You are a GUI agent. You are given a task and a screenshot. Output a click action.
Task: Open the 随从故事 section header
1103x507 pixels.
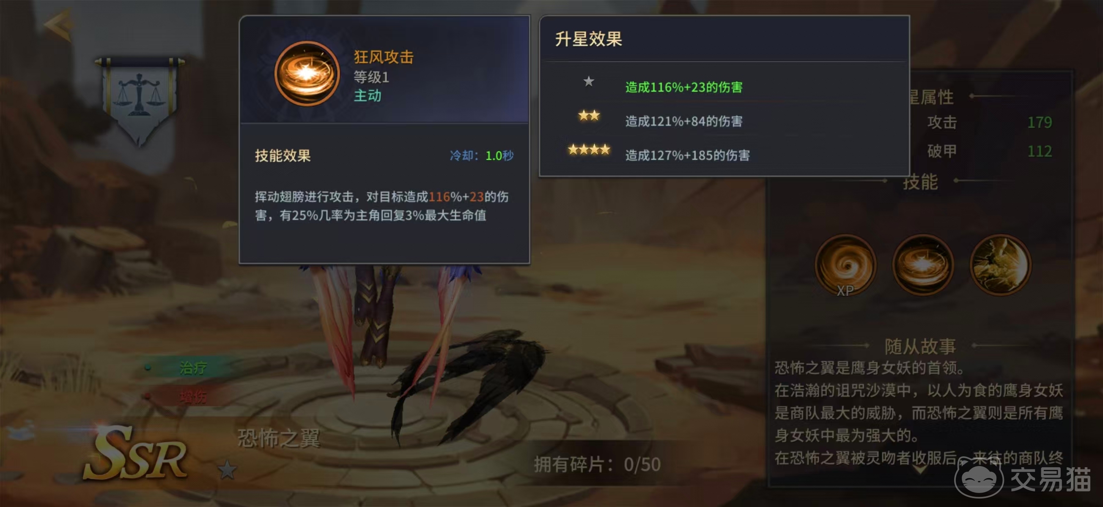(920, 346)
